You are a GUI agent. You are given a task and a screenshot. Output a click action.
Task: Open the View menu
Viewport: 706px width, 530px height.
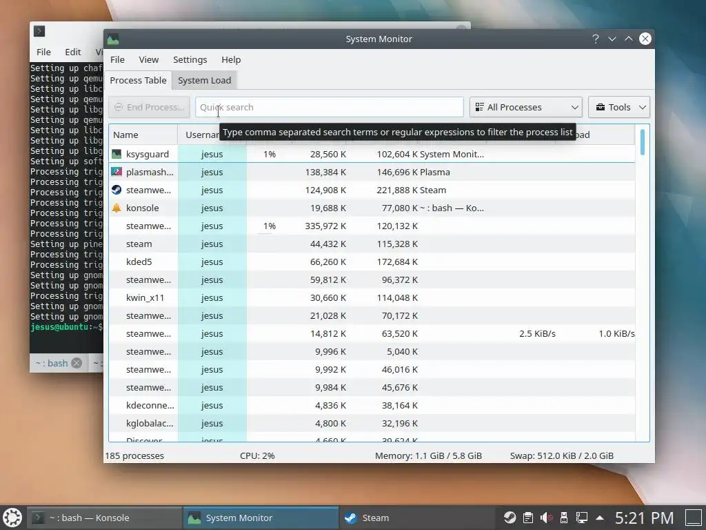point(149,59)
